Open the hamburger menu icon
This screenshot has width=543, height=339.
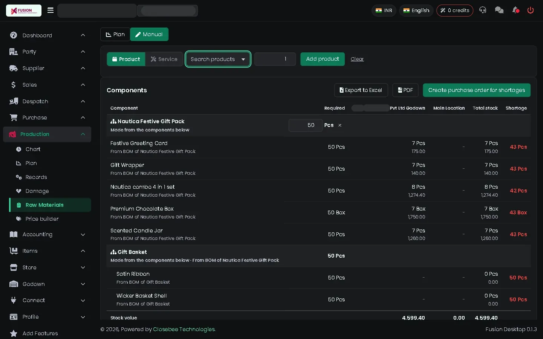click(x=51, y=10)
